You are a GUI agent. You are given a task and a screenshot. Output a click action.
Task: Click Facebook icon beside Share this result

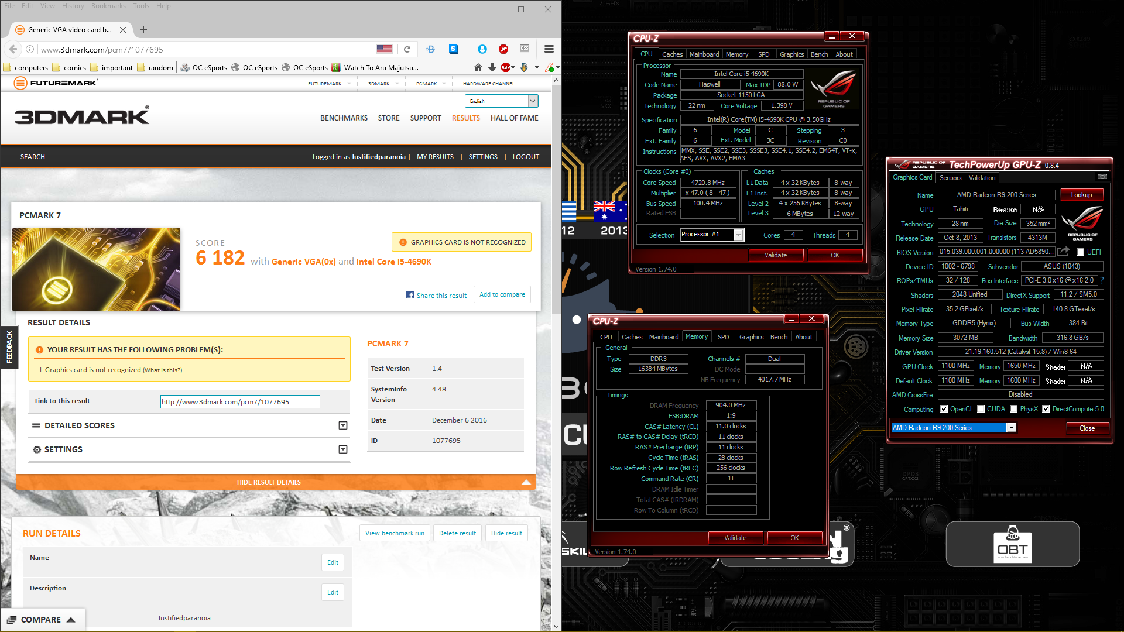pos(410,295)
